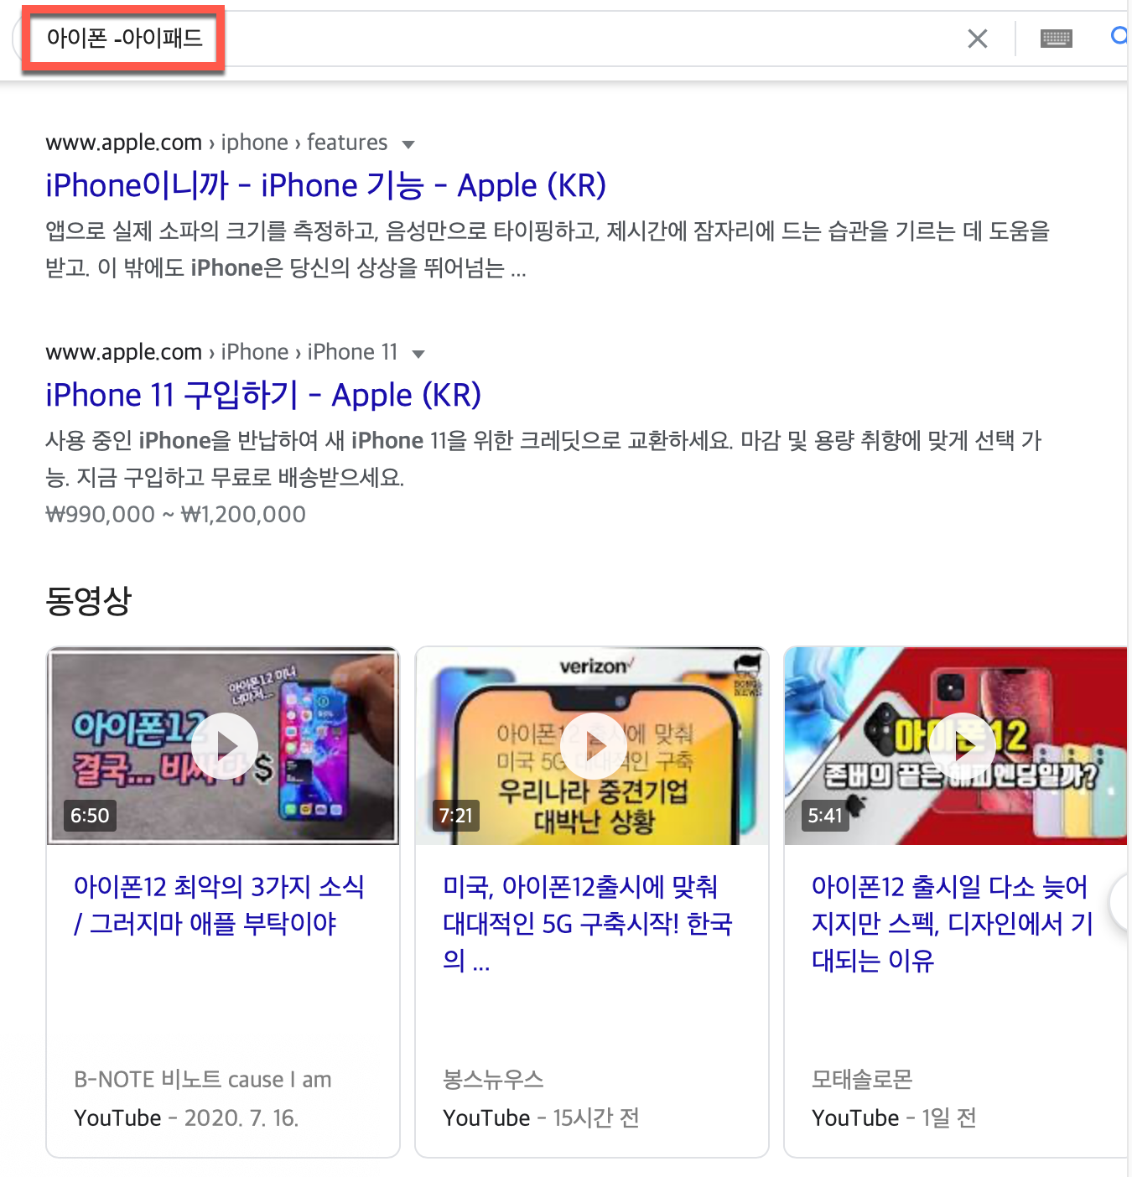Image resolution: width=1132 pixels, height=1177 pixels.
Task: Click the blue search magnifier icon
Action: pyautogui.click(x=1119, y=36)
